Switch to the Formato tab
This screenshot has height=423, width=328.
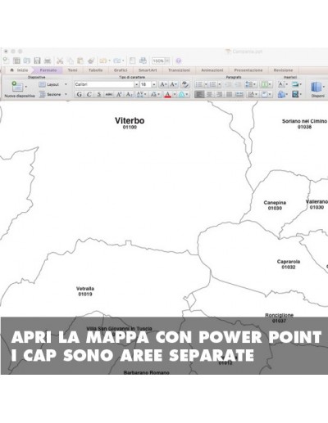[x=48, y=70]
